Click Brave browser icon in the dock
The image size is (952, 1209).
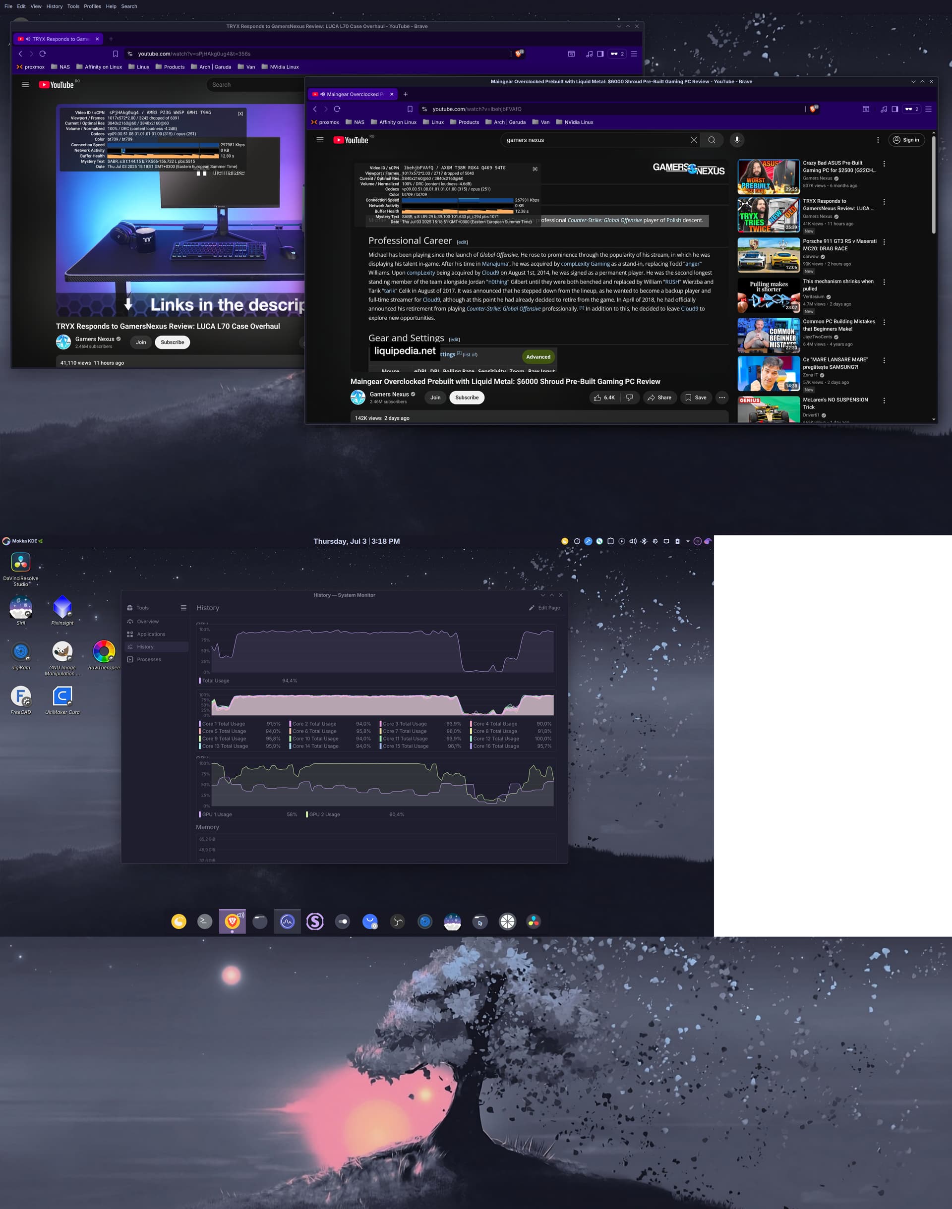click(233, 921)
